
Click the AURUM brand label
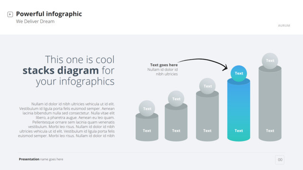[284, 25]
